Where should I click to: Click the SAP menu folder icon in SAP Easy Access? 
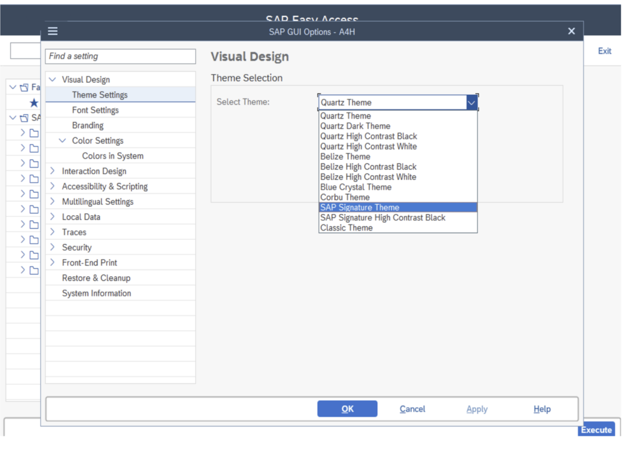coord(24,118)
